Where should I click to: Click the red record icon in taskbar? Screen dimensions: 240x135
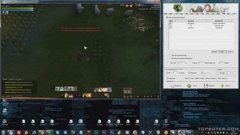click(x=88, y=132)
